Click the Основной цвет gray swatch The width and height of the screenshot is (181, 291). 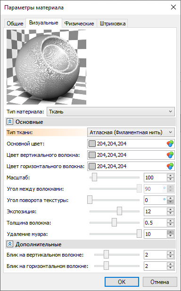92,144
